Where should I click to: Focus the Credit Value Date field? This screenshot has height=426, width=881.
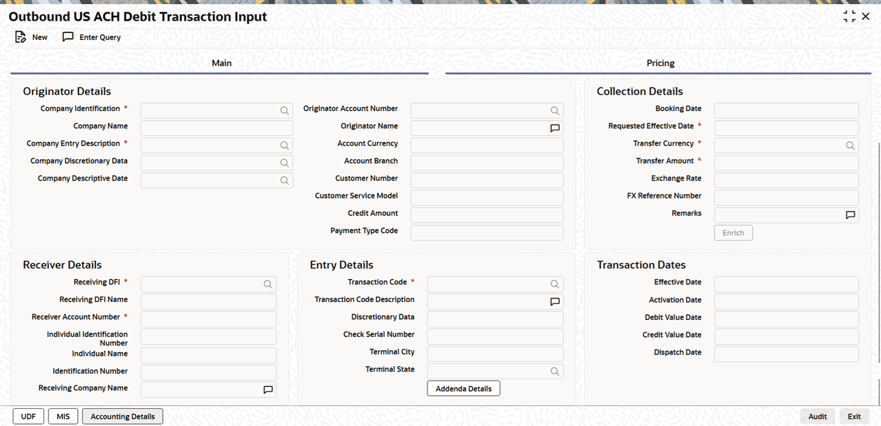tap(787, 336)
